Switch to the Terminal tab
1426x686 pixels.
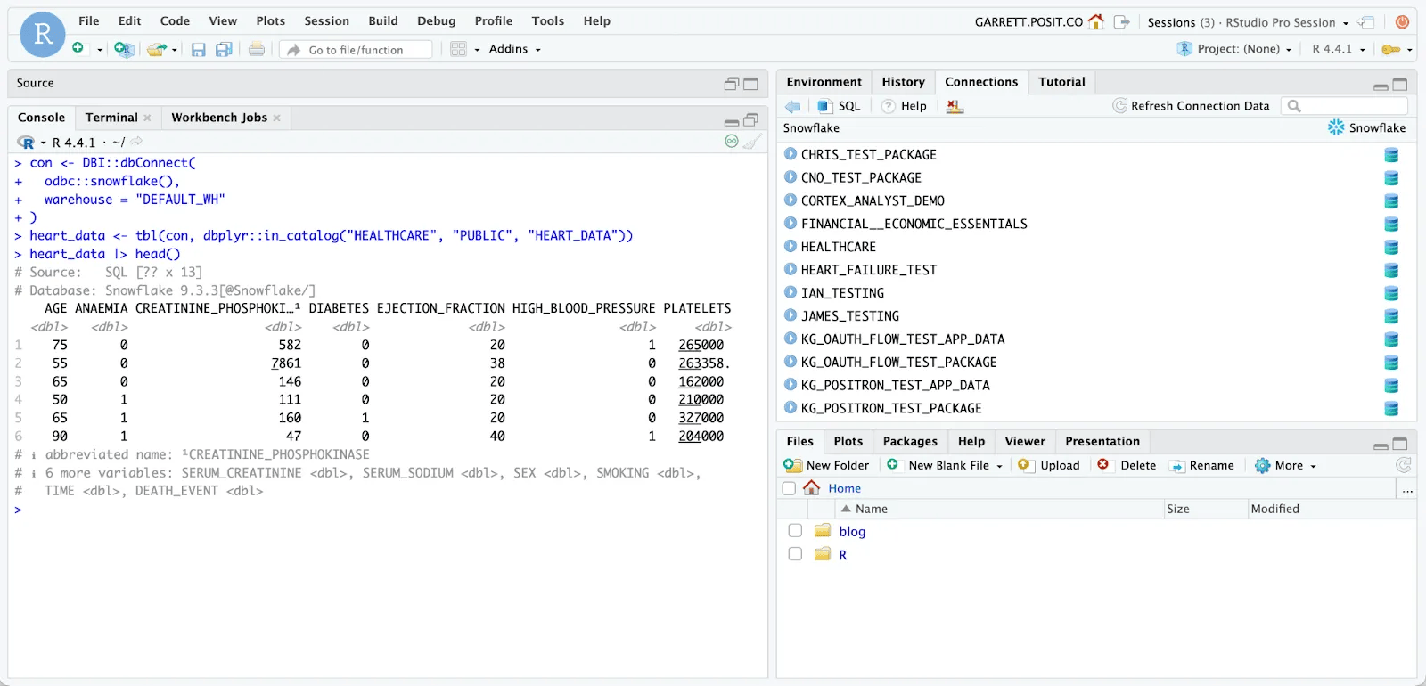tap(111, 118)
